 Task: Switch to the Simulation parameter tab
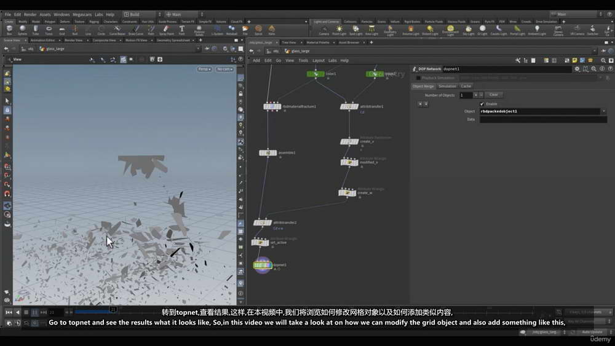(x=447, y=86)
